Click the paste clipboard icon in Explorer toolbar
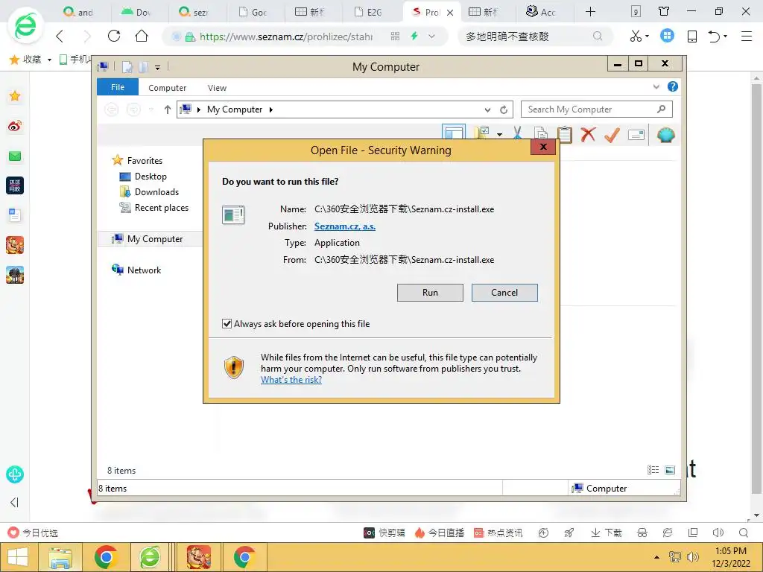 (x=565, y=134)
